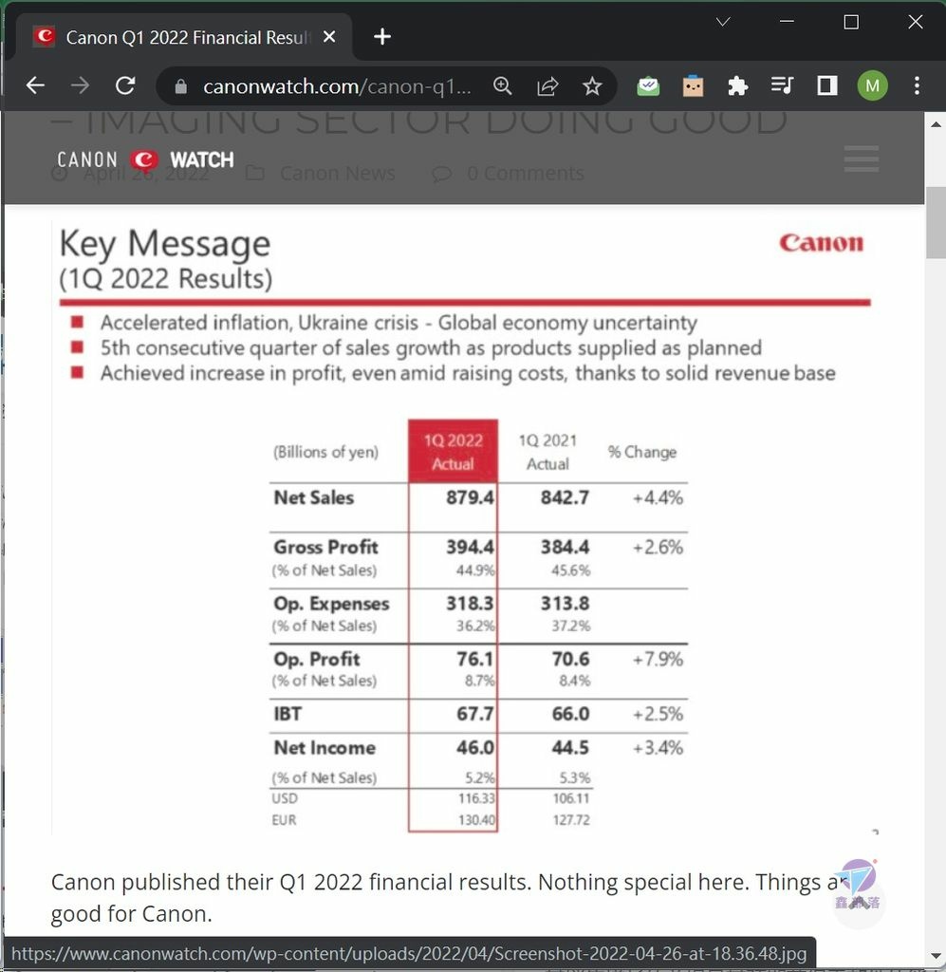Open the profile avatar M
946x972 pixels.
click(x=872, y=85)
